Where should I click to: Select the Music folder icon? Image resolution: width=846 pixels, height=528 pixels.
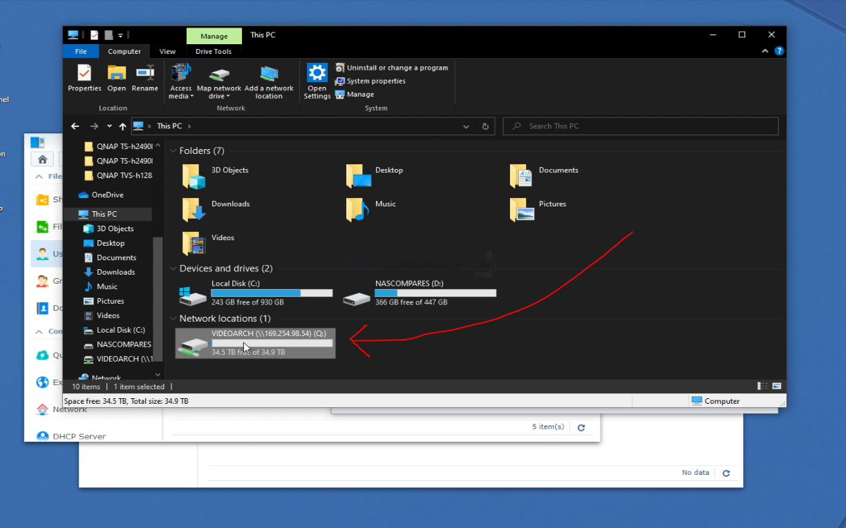point(357,210)
